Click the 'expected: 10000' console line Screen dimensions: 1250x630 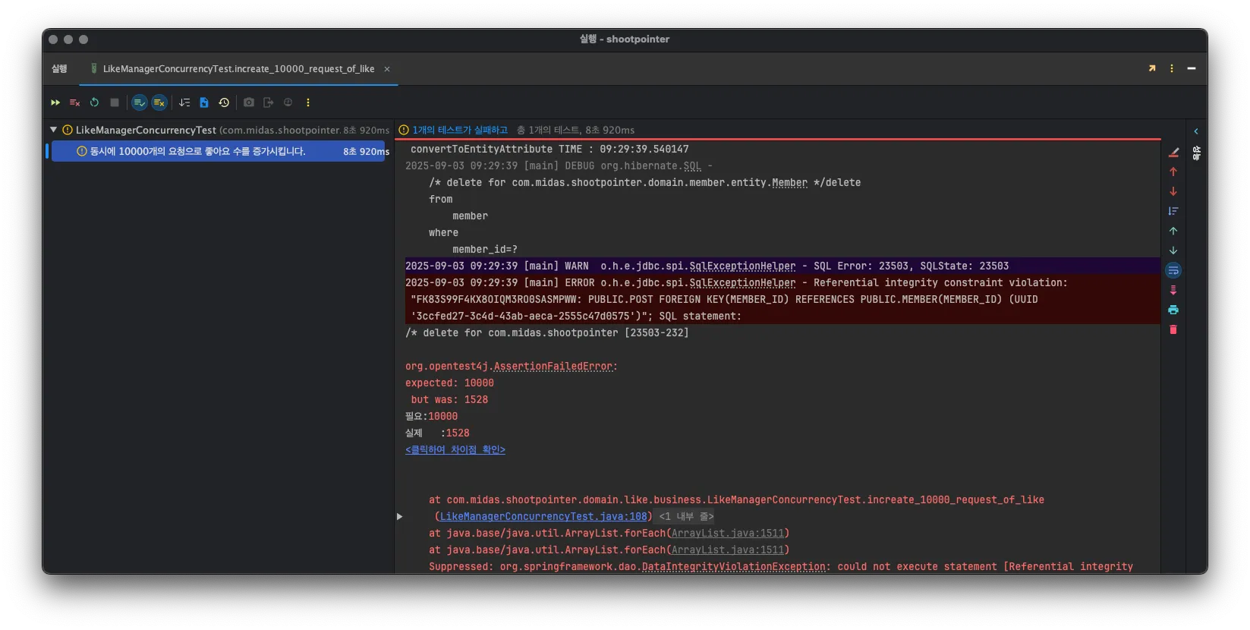(x=449, y=383)
